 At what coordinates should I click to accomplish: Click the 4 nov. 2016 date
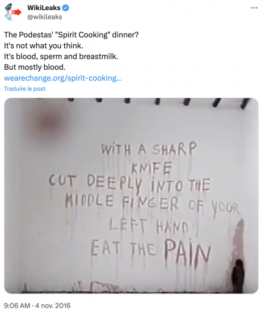coord(53,305)
